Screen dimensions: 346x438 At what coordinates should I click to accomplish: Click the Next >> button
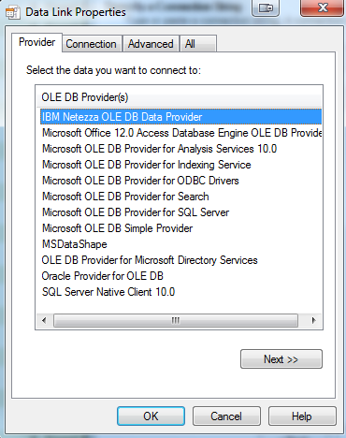click(281, 359)
